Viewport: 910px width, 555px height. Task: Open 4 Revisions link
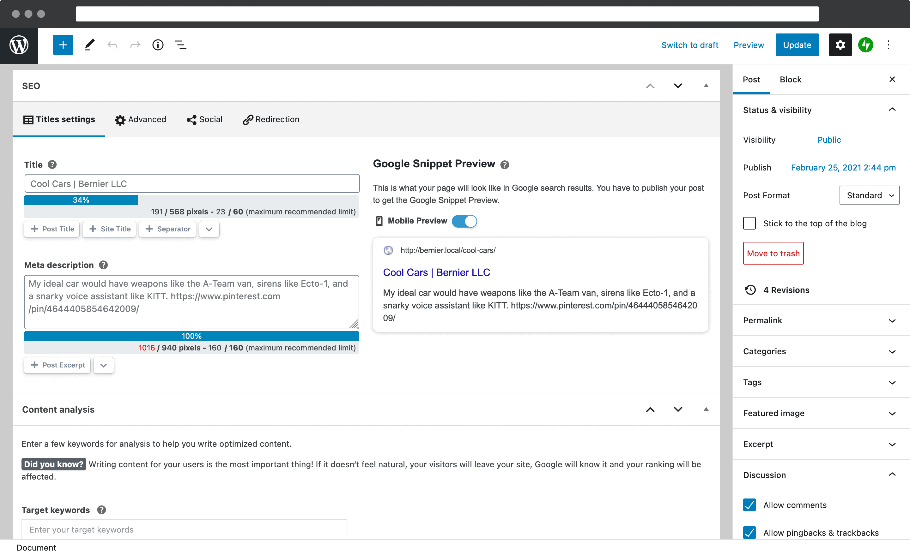[786, 290]
